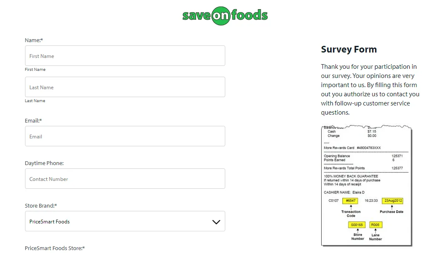Click the receipt thumbnail image

tap(366, 185)
